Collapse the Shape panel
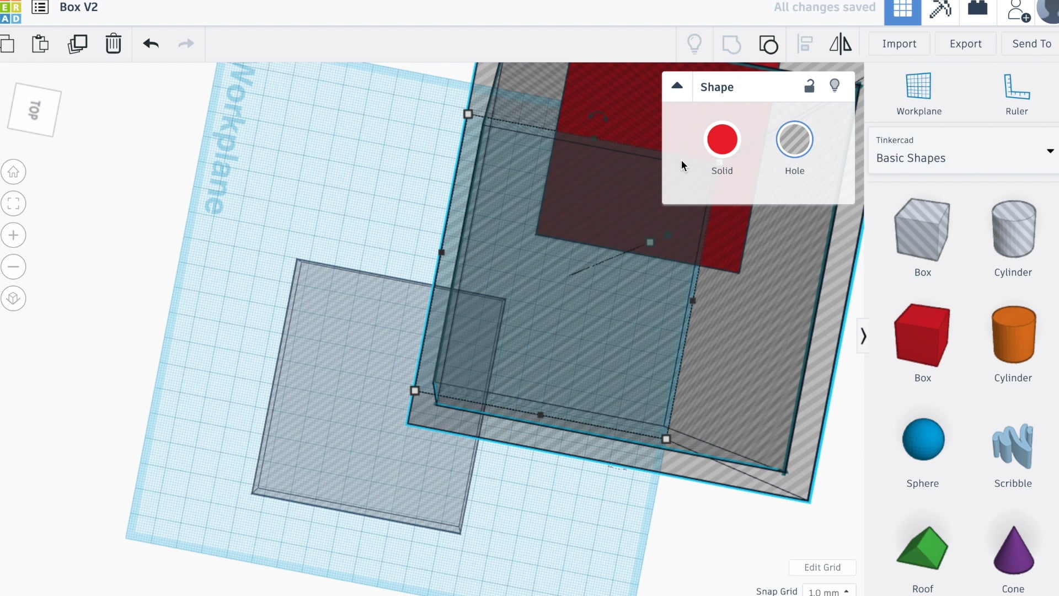 (677, 86)
